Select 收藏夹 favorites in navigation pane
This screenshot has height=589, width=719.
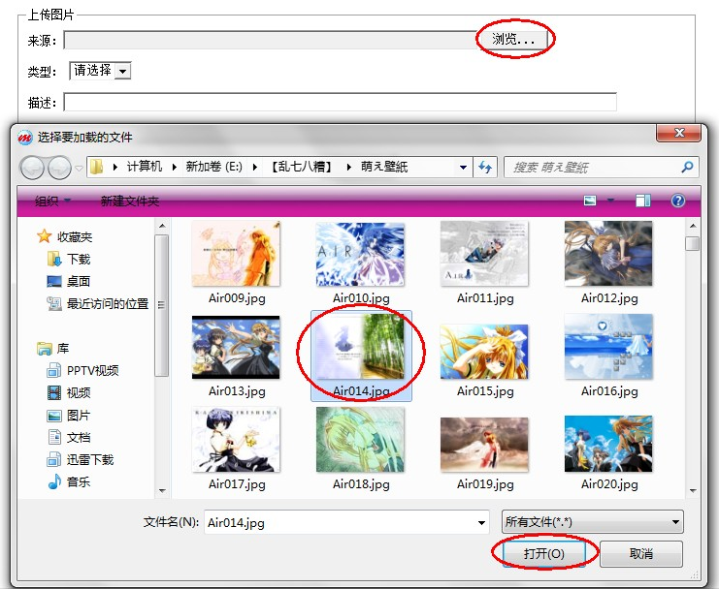pyautogui.click(x=65, y=236)
